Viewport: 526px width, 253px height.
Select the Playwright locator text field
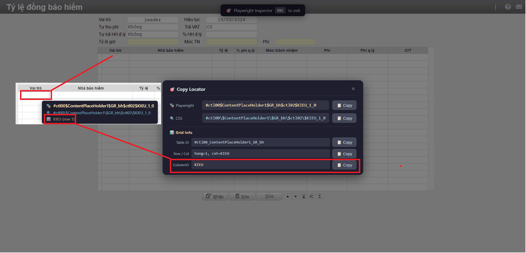[x=265, y=105]
